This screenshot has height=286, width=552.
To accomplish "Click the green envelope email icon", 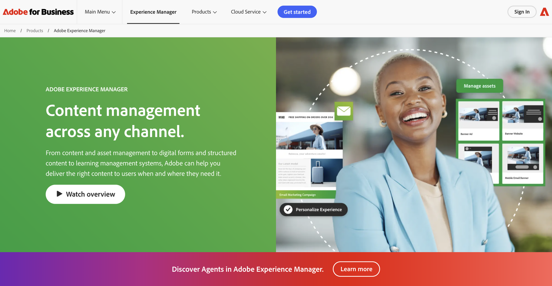I will click(x=344, y=111).
